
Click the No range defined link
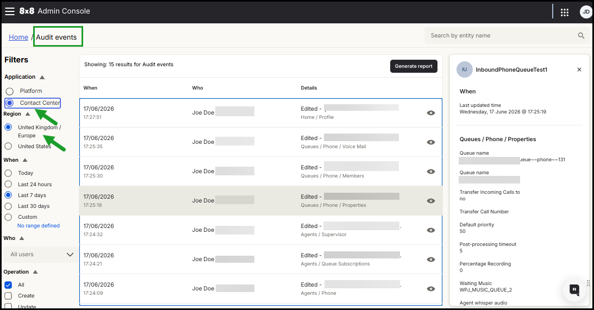coord(38,226)
